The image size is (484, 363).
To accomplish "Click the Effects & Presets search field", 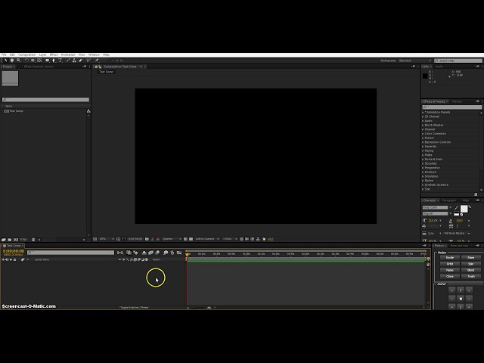I will [452, 107].
